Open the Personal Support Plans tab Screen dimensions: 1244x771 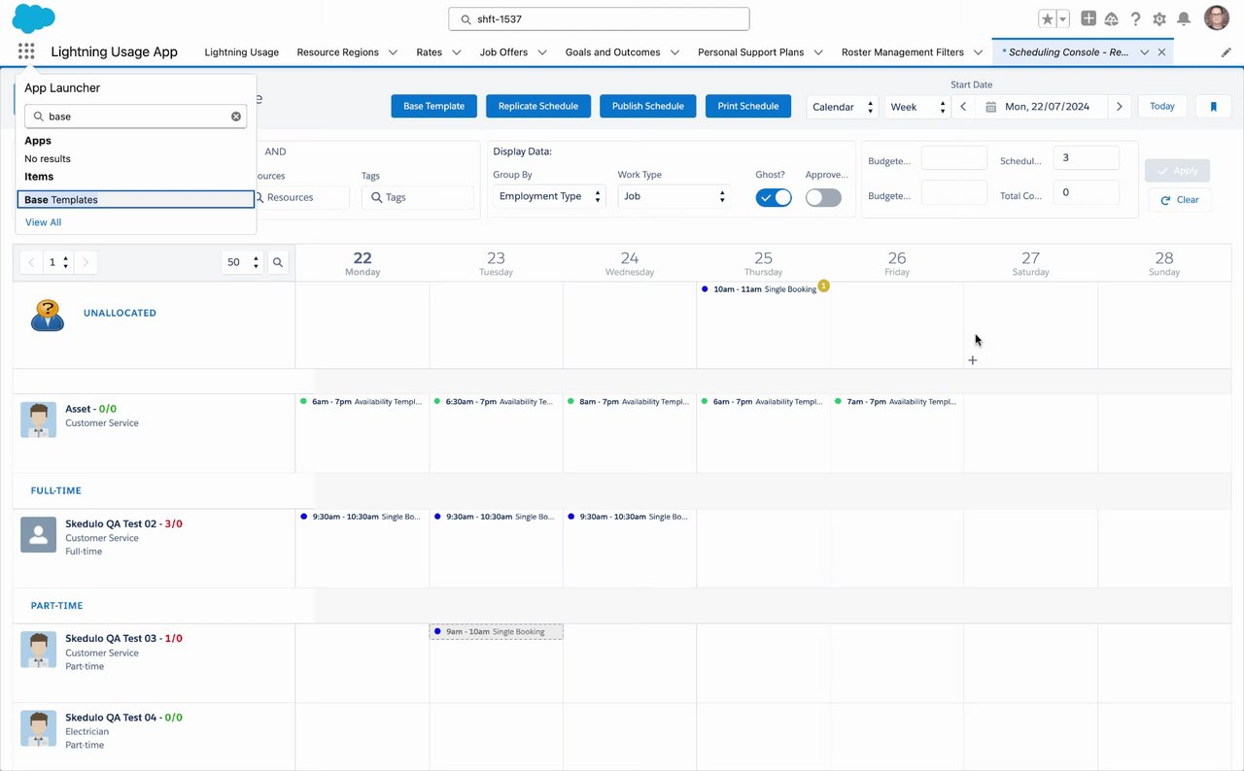(750, 52)
